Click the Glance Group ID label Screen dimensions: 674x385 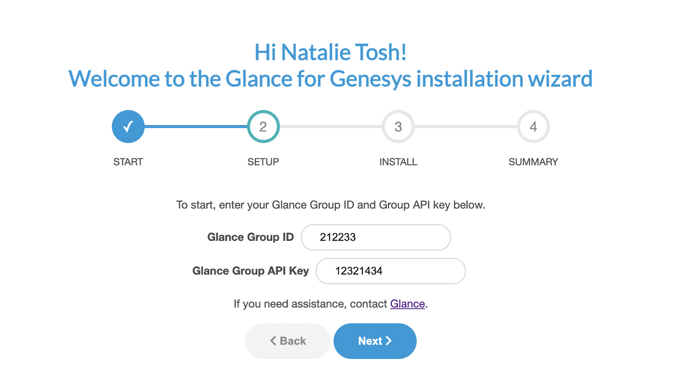(250, 237)
